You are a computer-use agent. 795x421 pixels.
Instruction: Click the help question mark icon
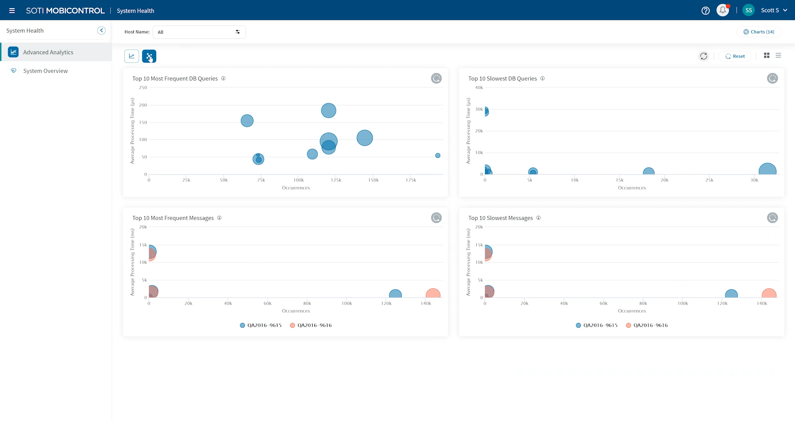tap(706, 11)
